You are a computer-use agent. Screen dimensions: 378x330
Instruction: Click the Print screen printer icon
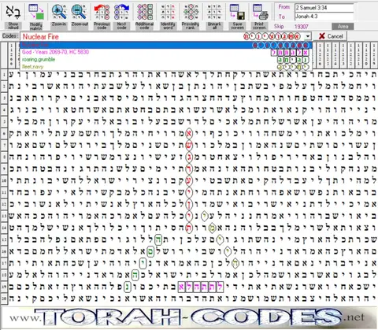260,12
